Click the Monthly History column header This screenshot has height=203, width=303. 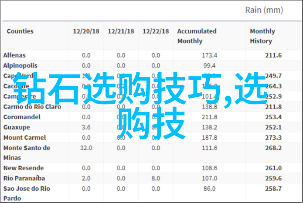(262, 36)
